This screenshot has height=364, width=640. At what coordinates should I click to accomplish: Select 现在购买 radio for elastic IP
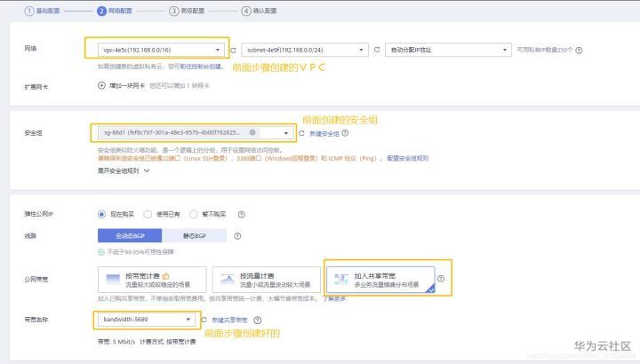(x=101, y=215)
